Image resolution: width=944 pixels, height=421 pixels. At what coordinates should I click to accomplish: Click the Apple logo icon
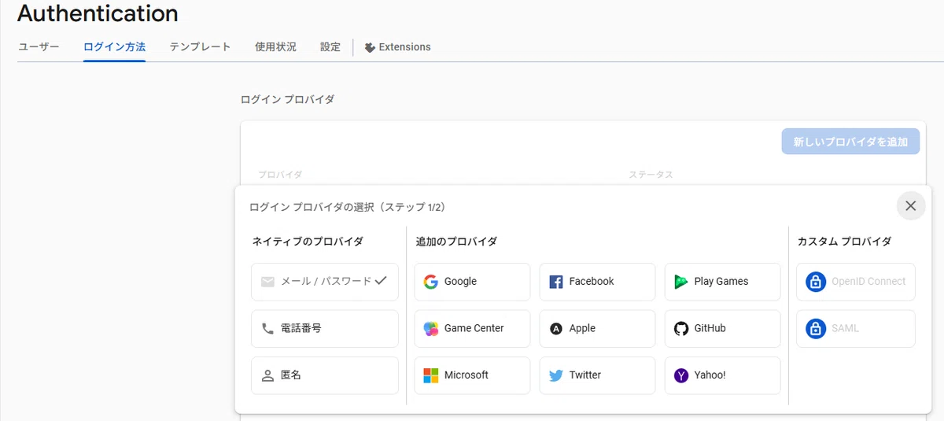pyautogui.click(x=556, y=329)
